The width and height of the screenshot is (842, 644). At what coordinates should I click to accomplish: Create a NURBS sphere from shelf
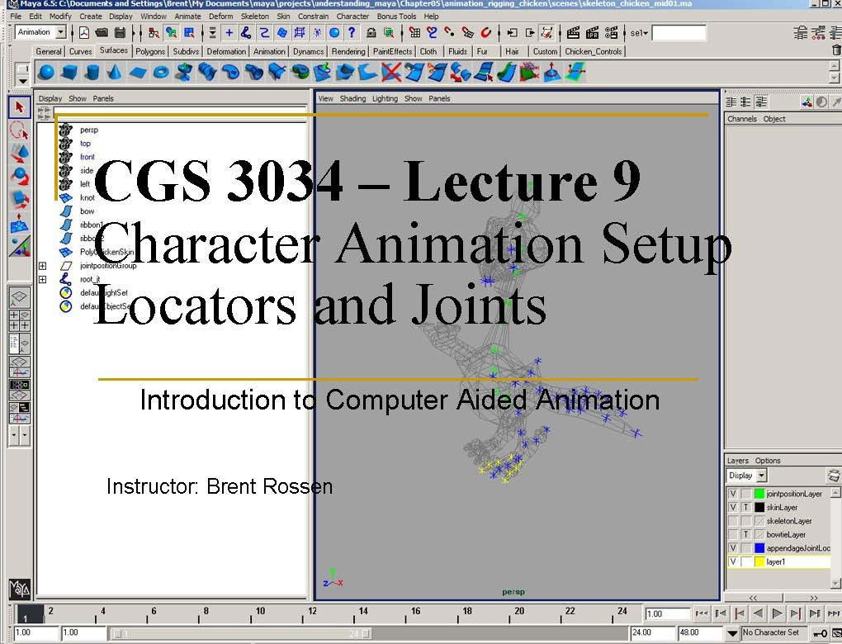(x=47, y=72)
